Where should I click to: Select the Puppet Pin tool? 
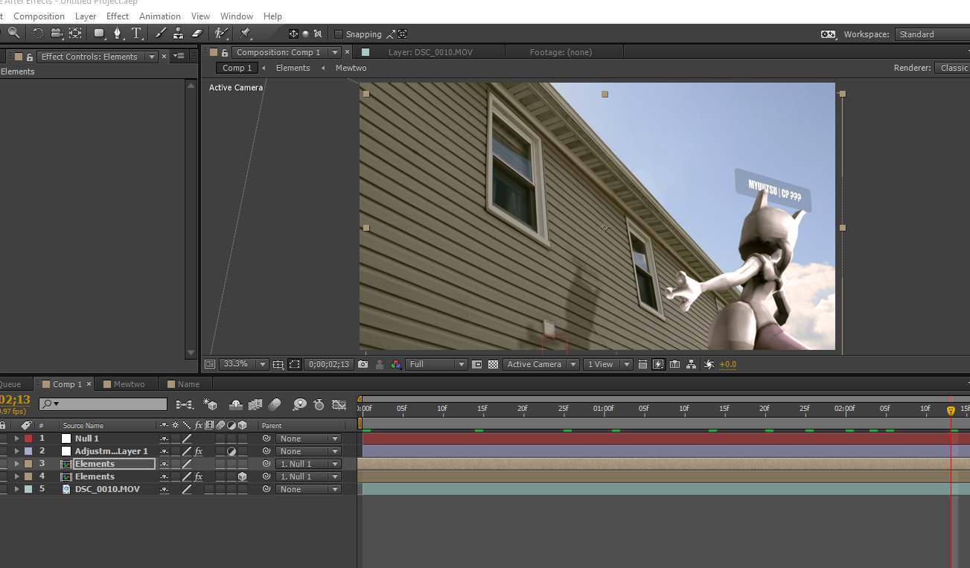(245, 33)
